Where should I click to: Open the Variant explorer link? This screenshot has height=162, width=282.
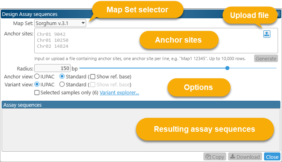119,93
